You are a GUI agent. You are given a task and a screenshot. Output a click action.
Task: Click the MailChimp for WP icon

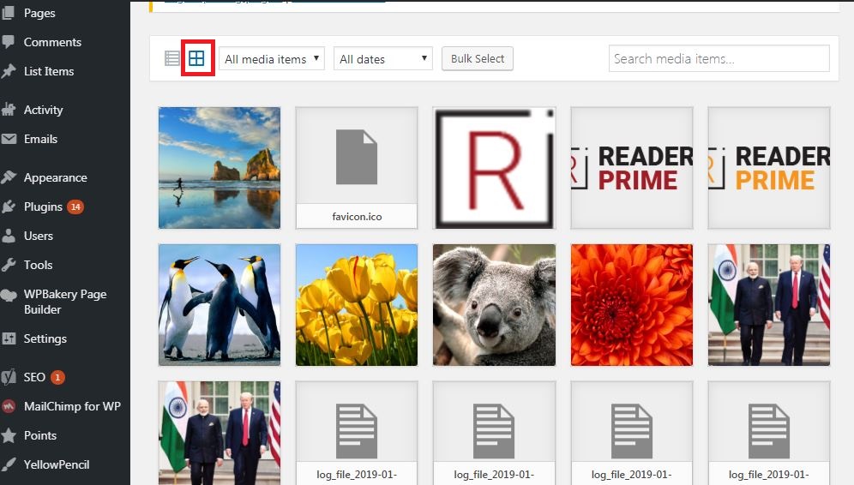pyautogui.click(x=9, y=407)
